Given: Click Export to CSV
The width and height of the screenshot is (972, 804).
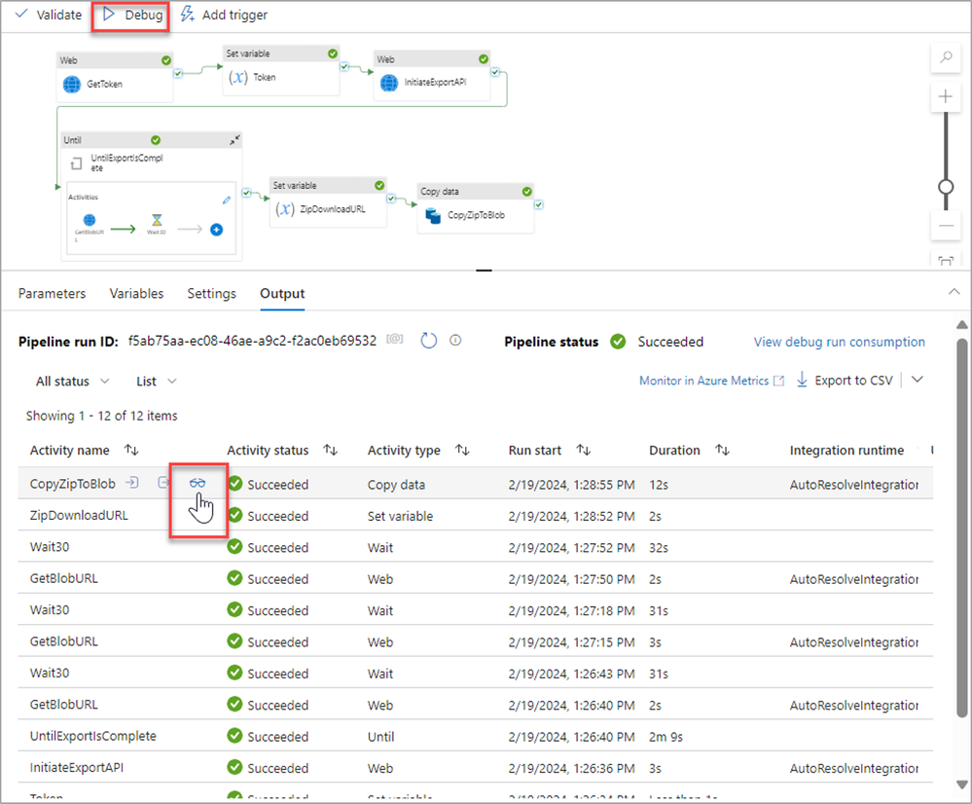Looking at the screenshot, I should click(x=845, y=380).
